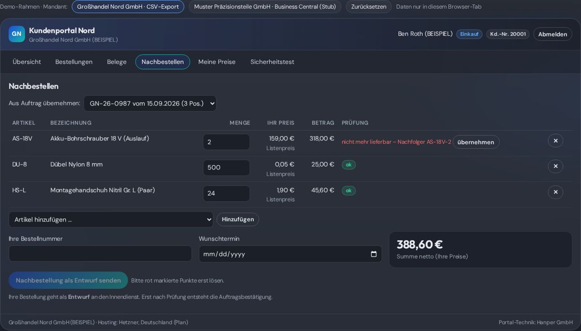Screen dimensions: 581x331
Task: Click the 45,60 € amount for HS-L
Action: [323, 190]
